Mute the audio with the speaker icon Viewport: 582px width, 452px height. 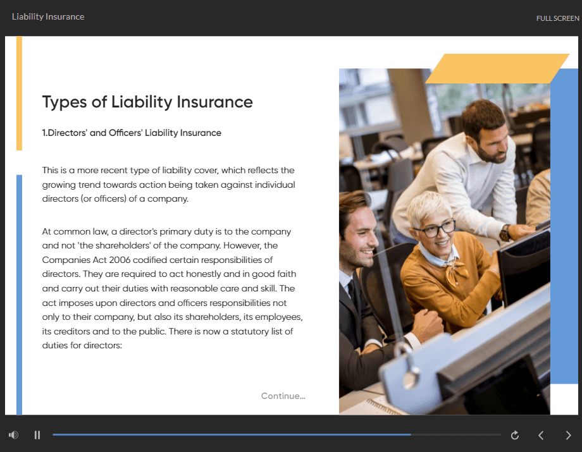point(13,435)
